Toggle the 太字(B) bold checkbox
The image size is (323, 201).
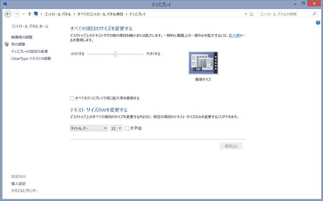click(x=127, y=128)
